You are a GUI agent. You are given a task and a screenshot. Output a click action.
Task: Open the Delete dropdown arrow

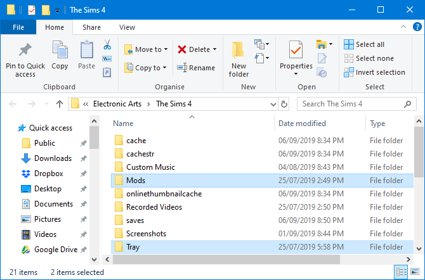pyautogui.click(x=214, y=49)
